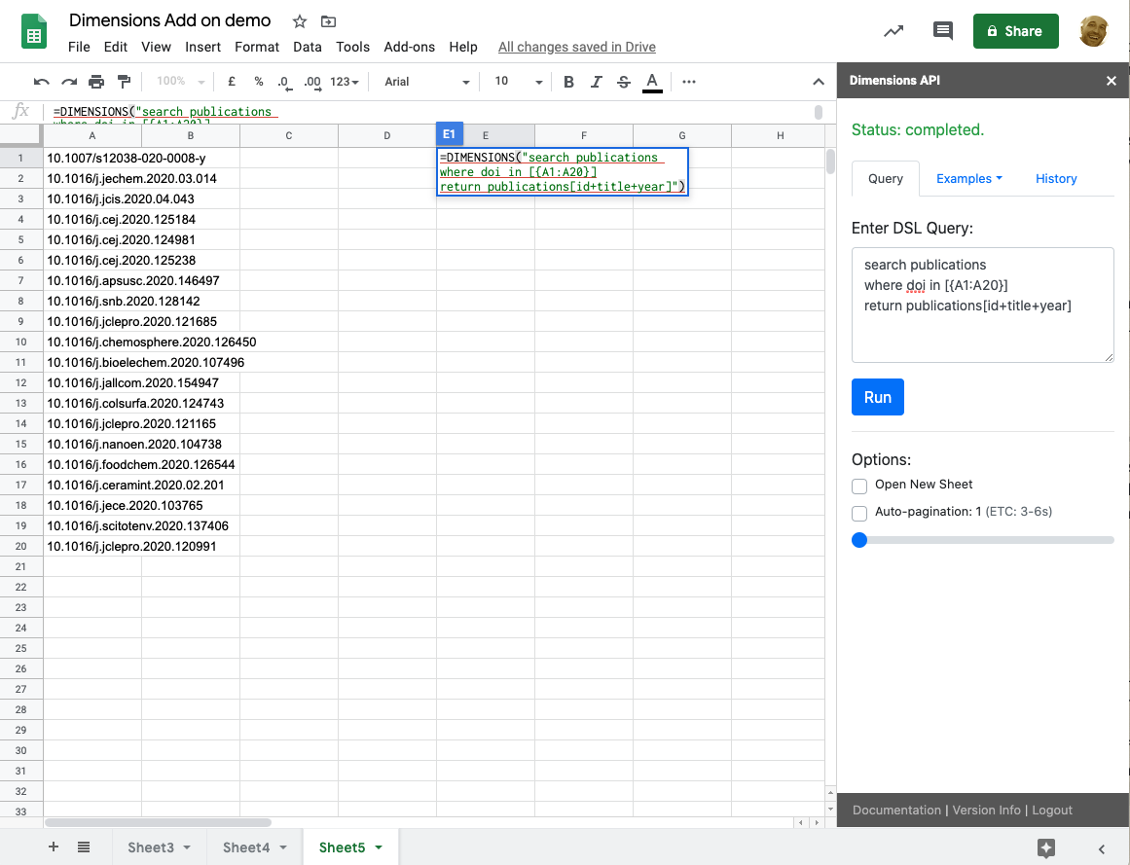Select the paint format tool
Viewport: 1130px width, 865px height.
pos(124,82)
